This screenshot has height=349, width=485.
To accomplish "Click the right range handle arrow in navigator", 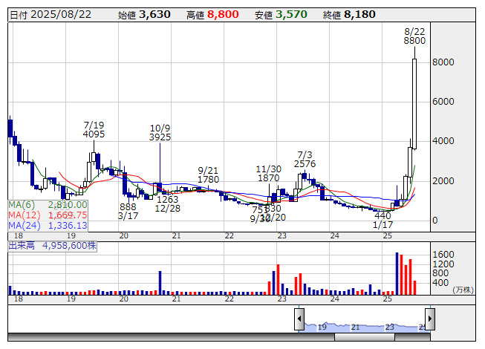I will point(429,320).
